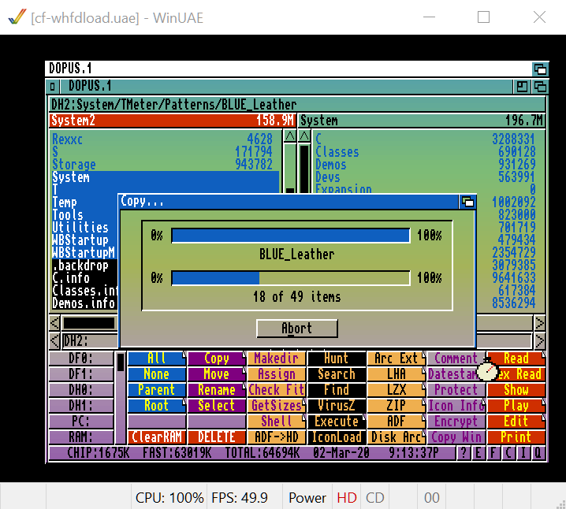Click the Protect button
This screenshot has width=566, height=509.
click(456, 390)
